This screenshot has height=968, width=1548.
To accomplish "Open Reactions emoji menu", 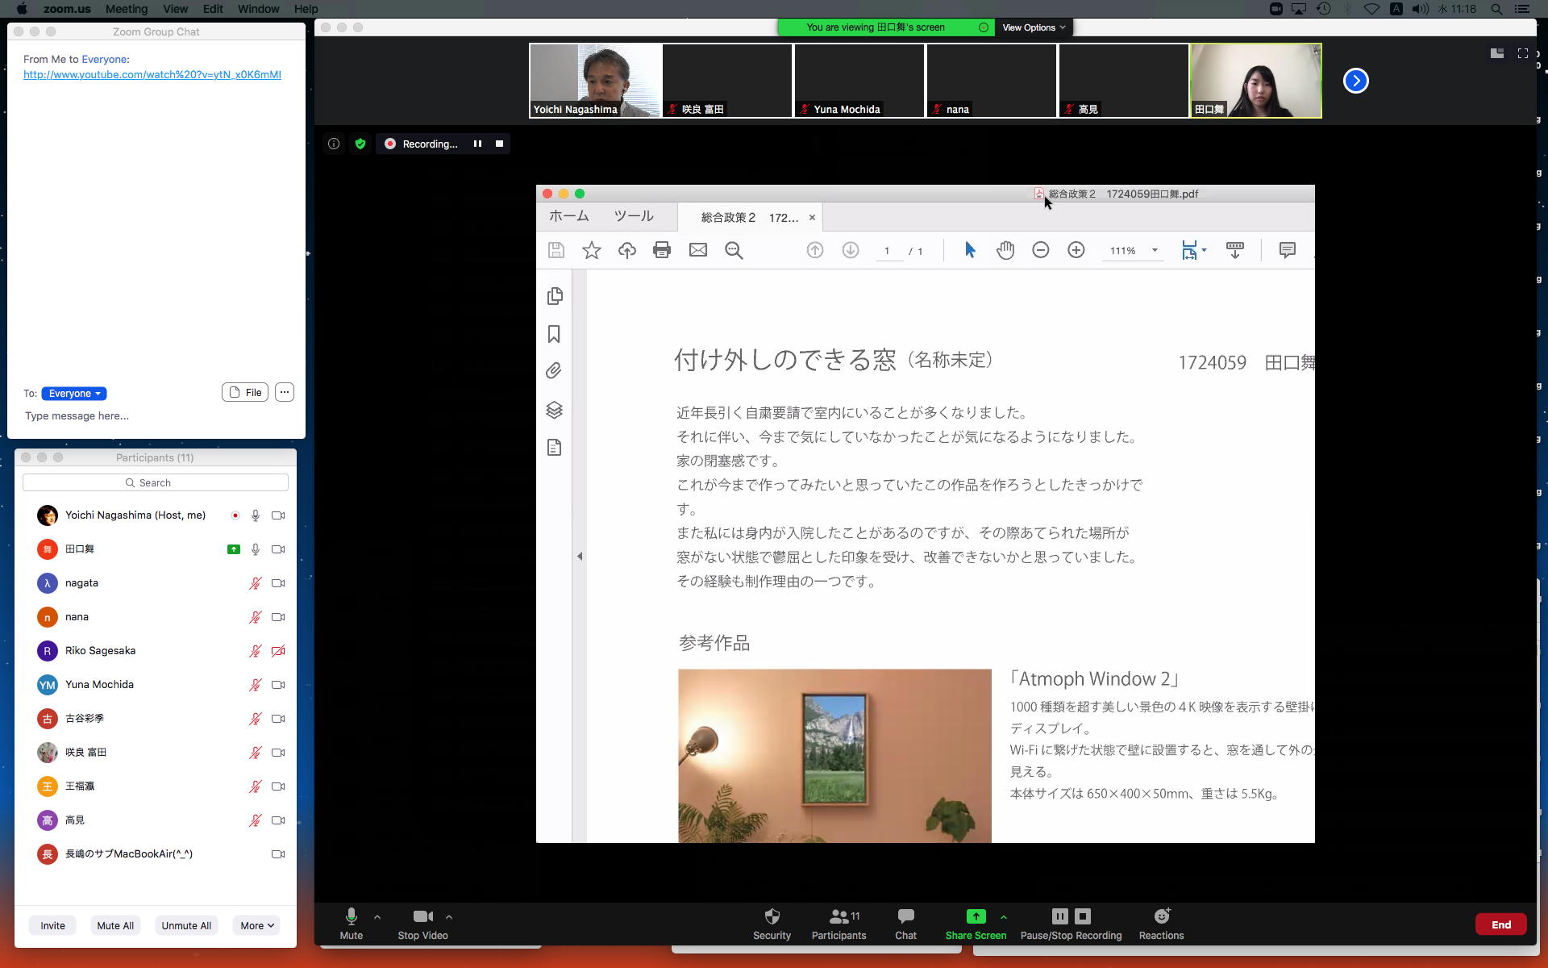I will [x=1161, y=916].
